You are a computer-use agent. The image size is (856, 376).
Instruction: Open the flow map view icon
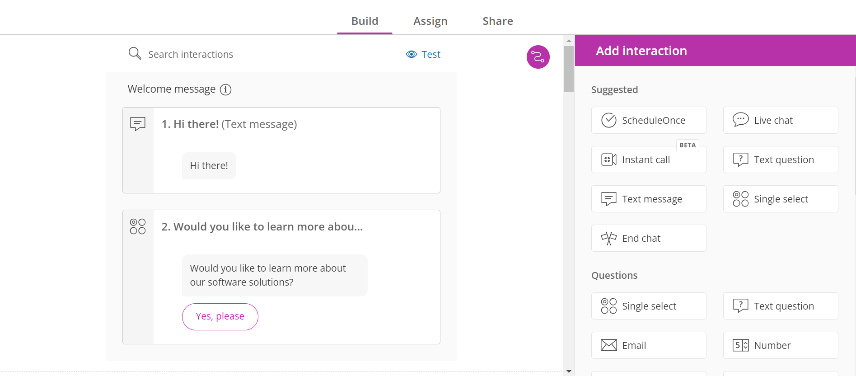point(538,57)
